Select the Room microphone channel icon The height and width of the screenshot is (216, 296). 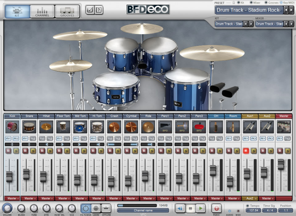[x=233, y=127]
